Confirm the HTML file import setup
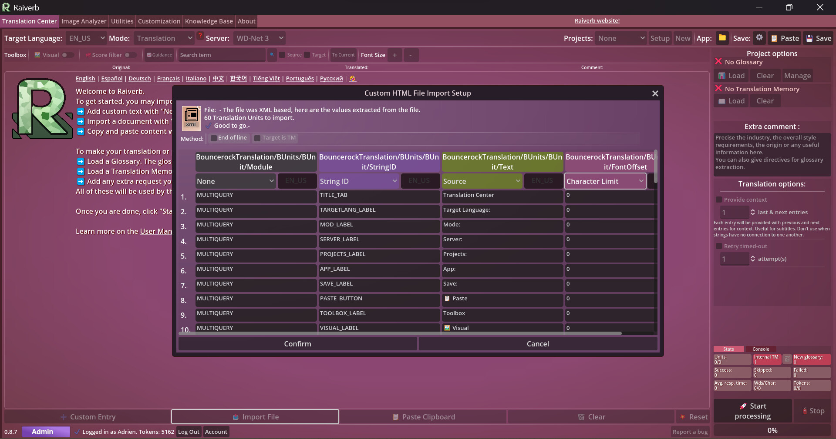This screenshot has height=439, width=836. coord(297,343)
